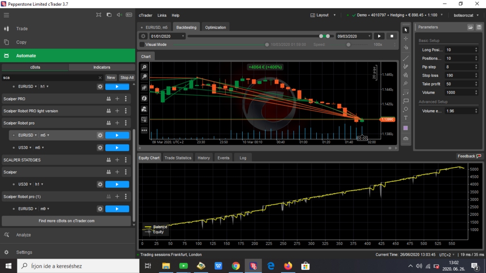
Task: Change timeframe m9 dropdown for EURUSD instance
Action: [x=45, y=209]
